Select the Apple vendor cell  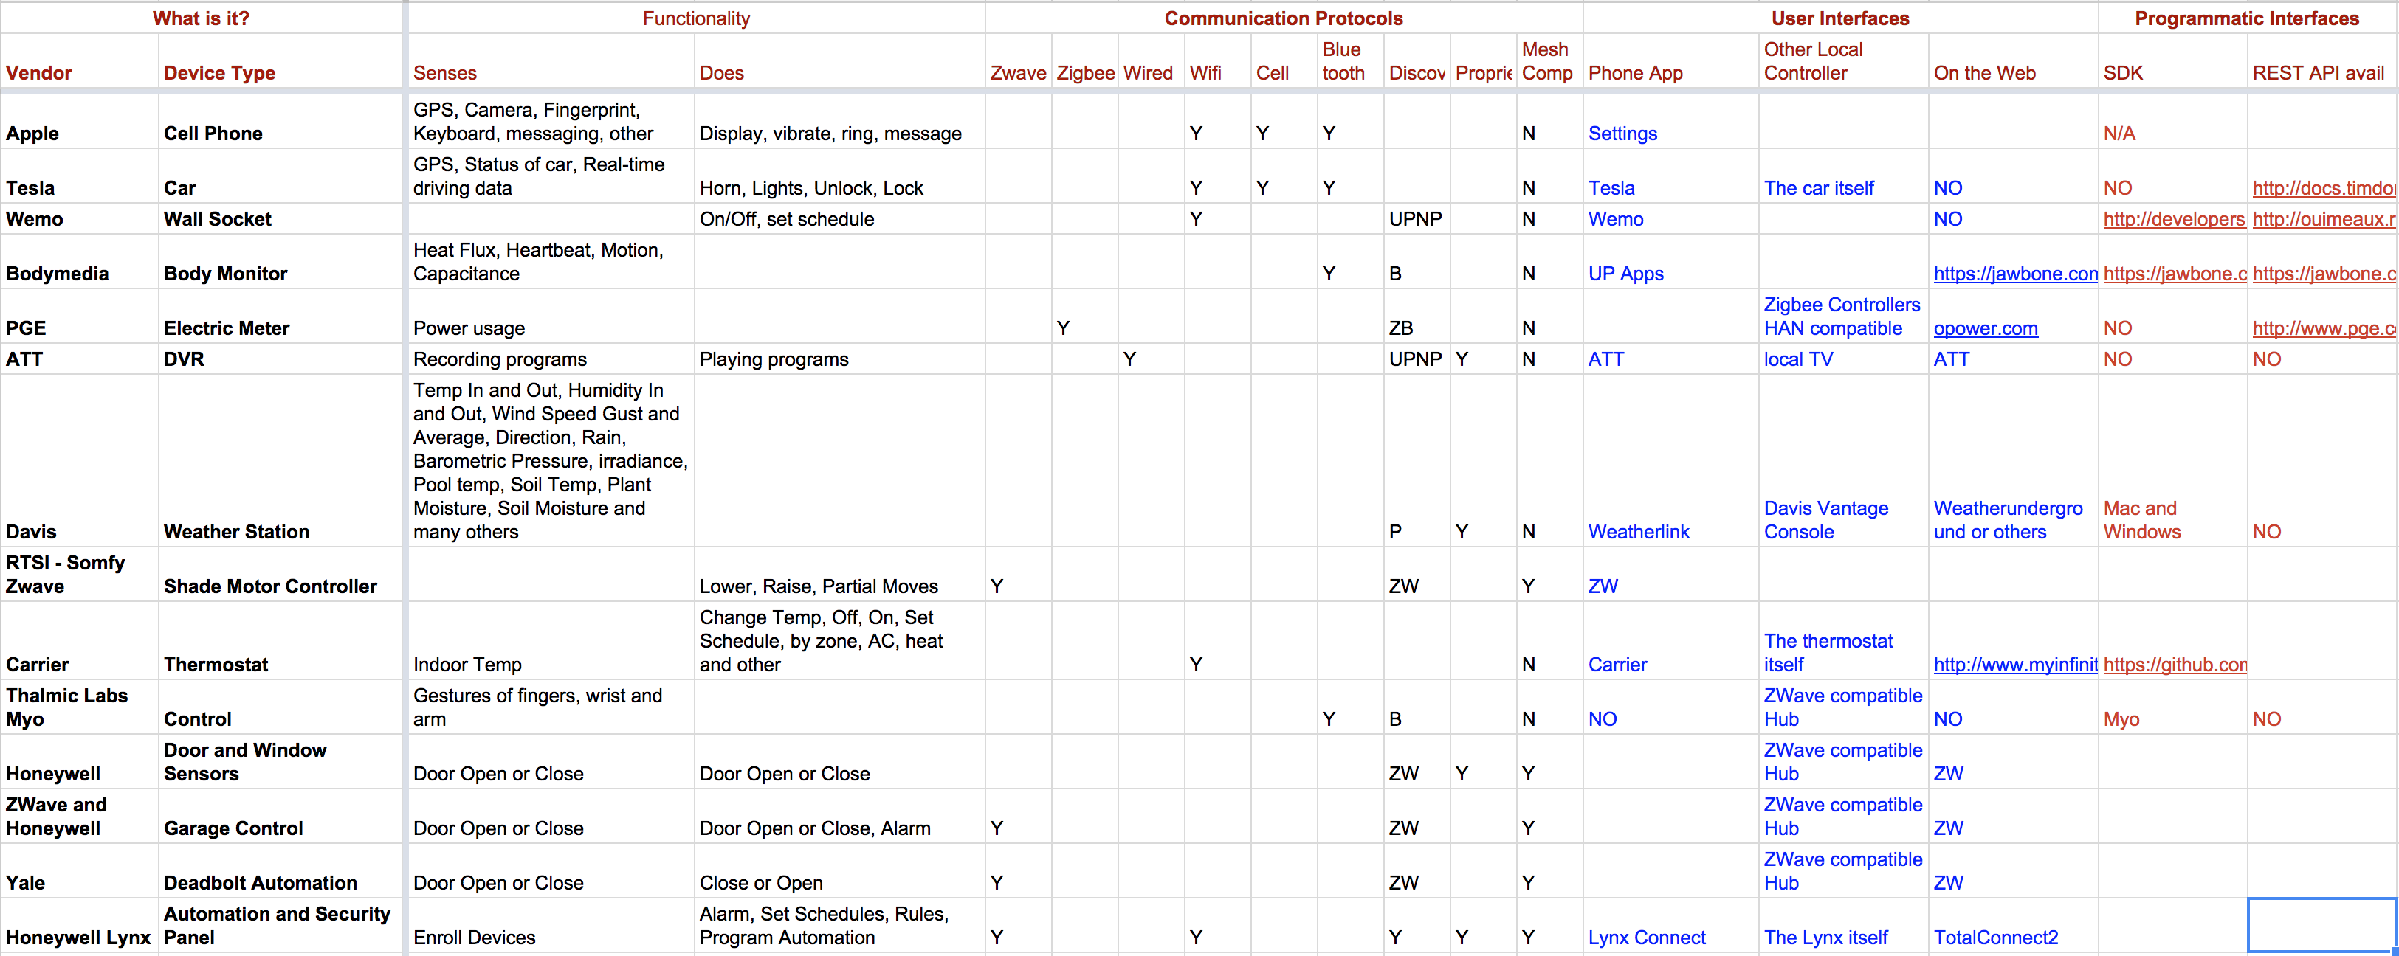[x=32, y=133]
